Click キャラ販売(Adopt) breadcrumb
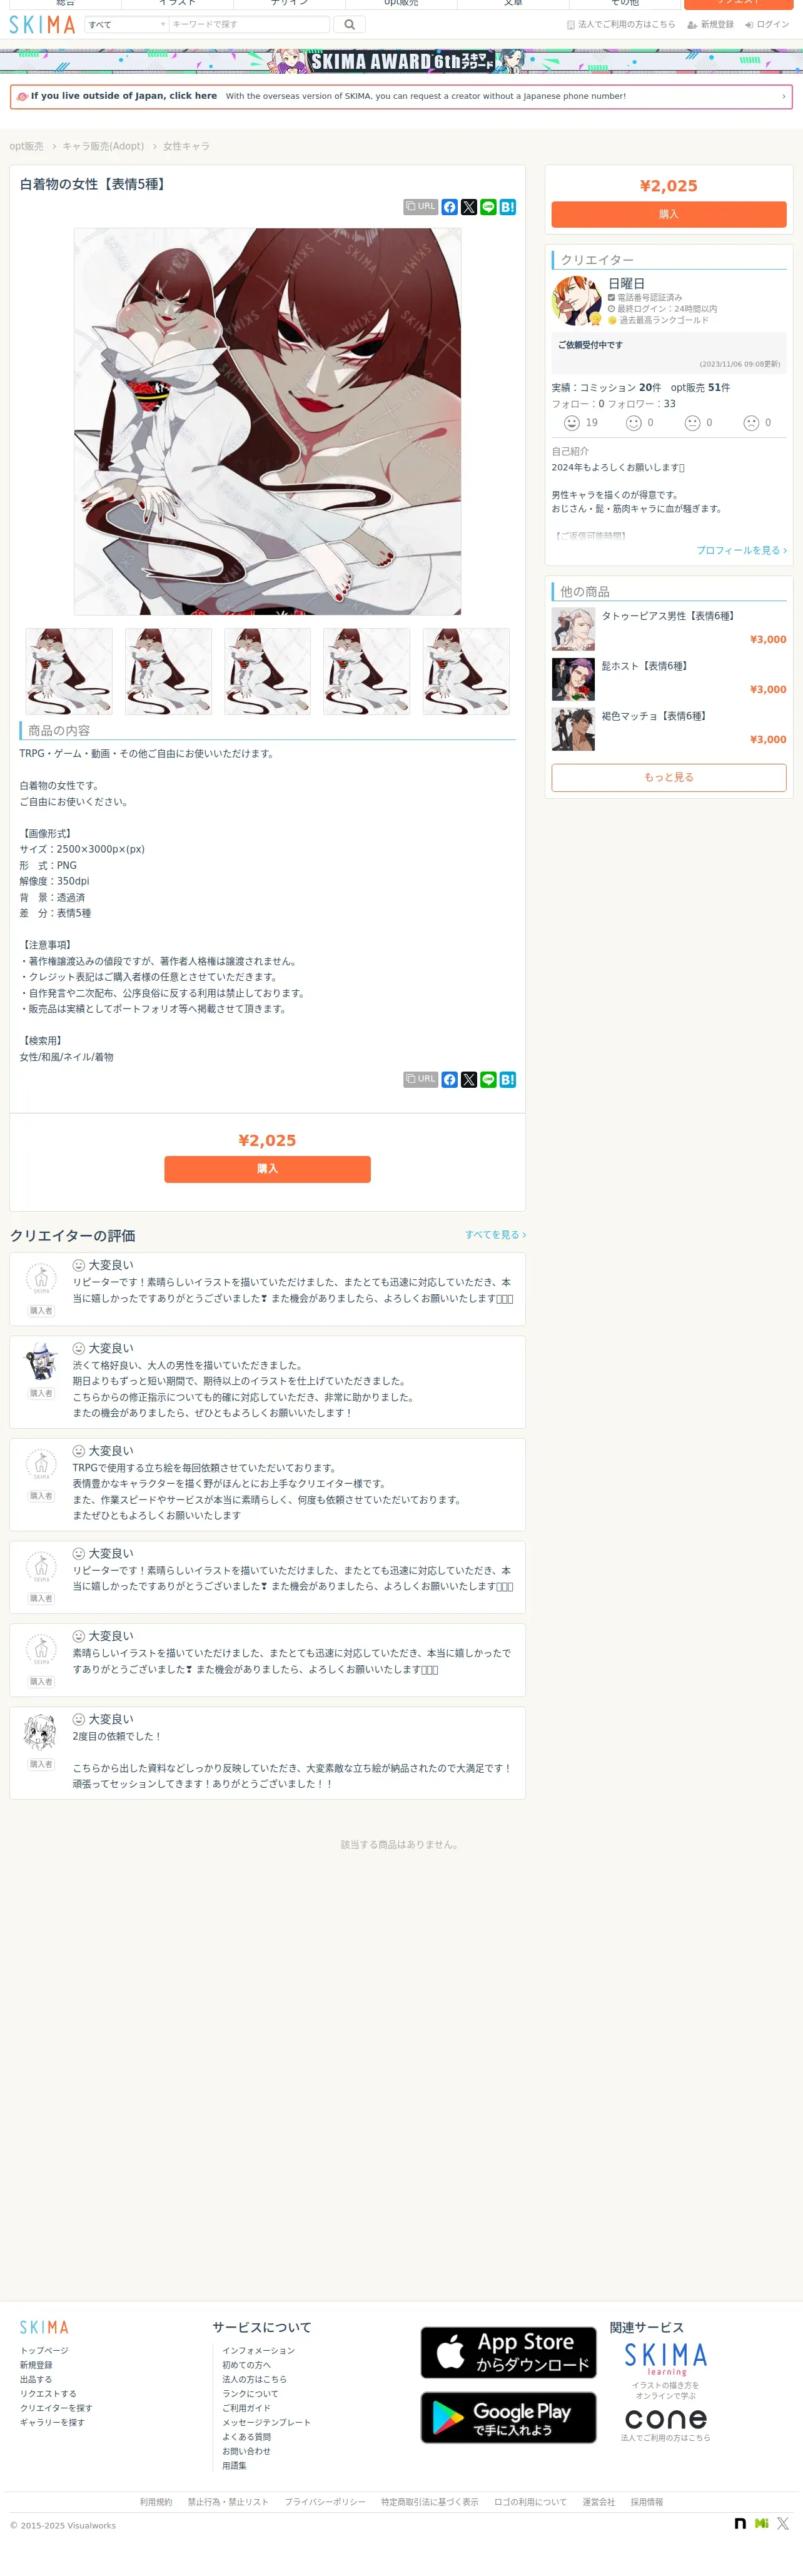This screenshot has width=803, height=2576. click(x=103, y=147)
